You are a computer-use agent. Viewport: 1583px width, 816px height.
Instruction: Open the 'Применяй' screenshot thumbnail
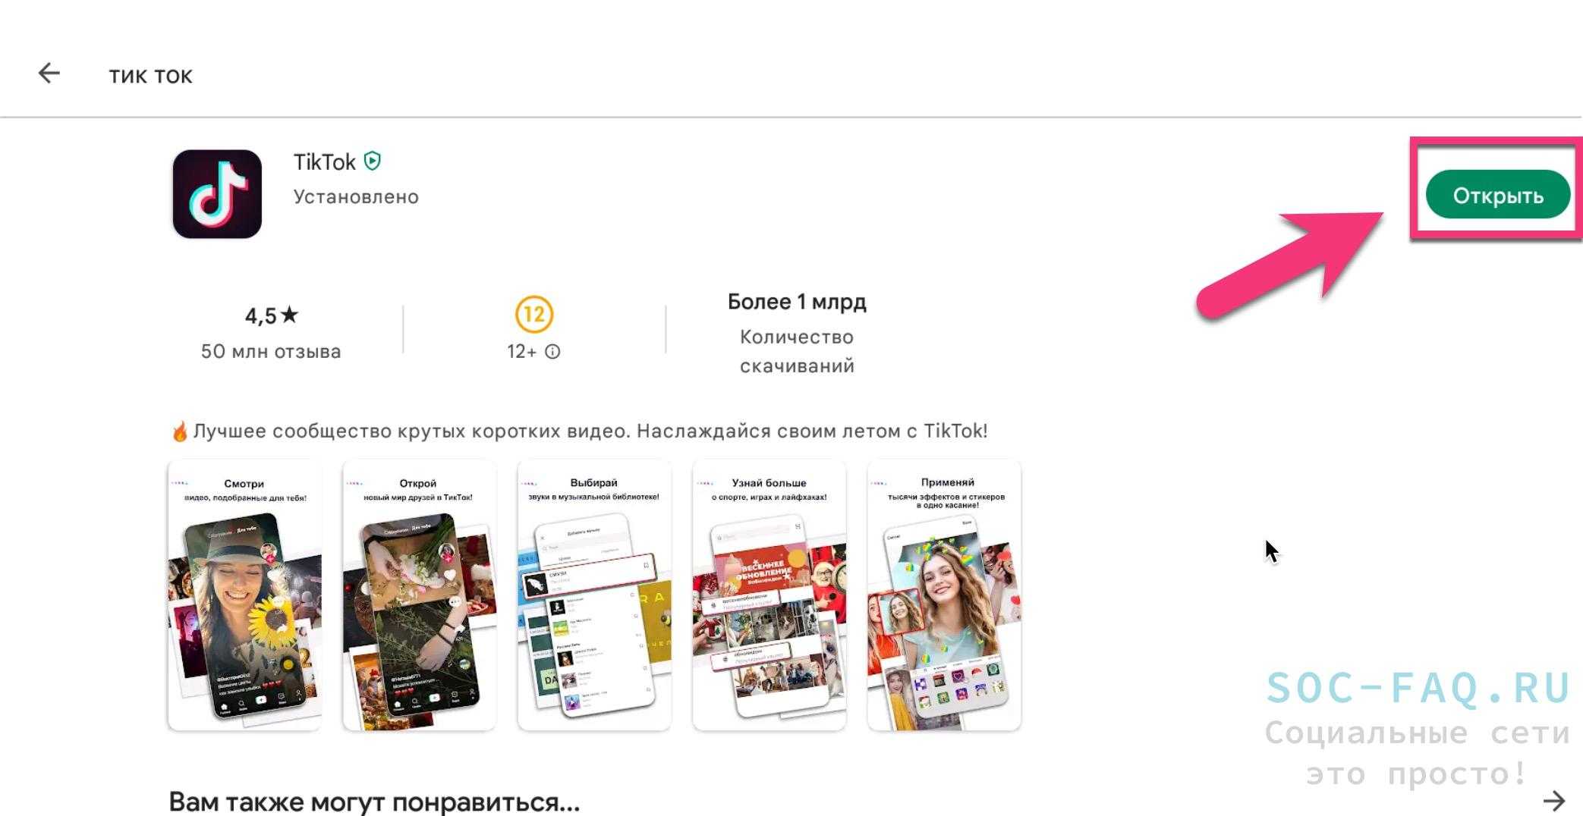(x=944, y=595)
